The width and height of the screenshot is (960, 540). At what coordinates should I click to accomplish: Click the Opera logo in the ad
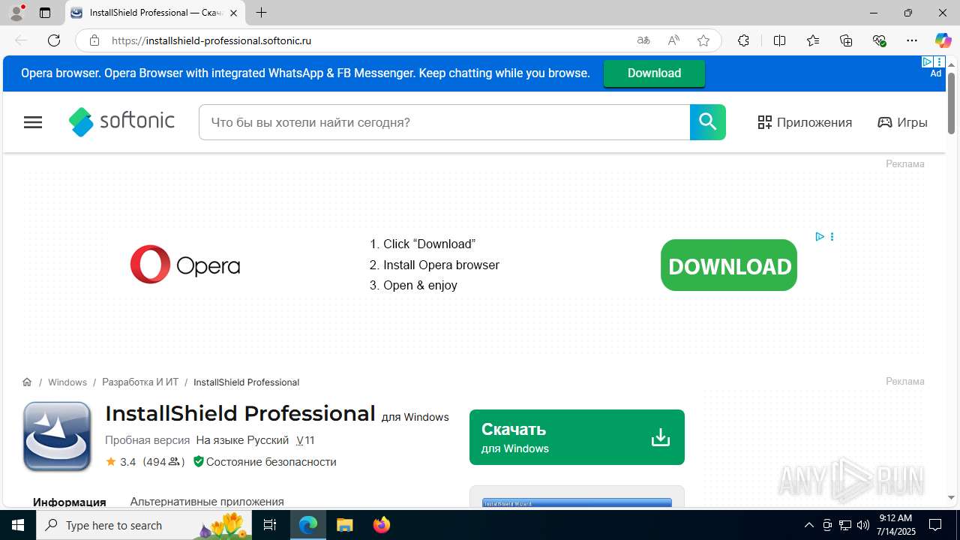click(x=185, y=265)
